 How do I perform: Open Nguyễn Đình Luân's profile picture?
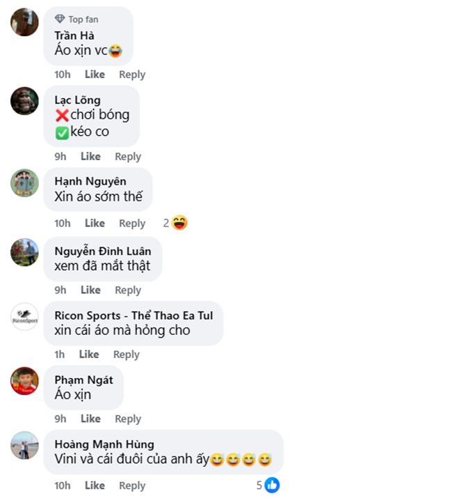[24, 252]
